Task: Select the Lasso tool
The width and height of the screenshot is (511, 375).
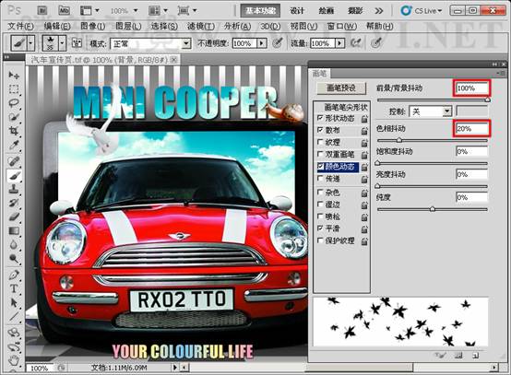Action: pos(14,103)
